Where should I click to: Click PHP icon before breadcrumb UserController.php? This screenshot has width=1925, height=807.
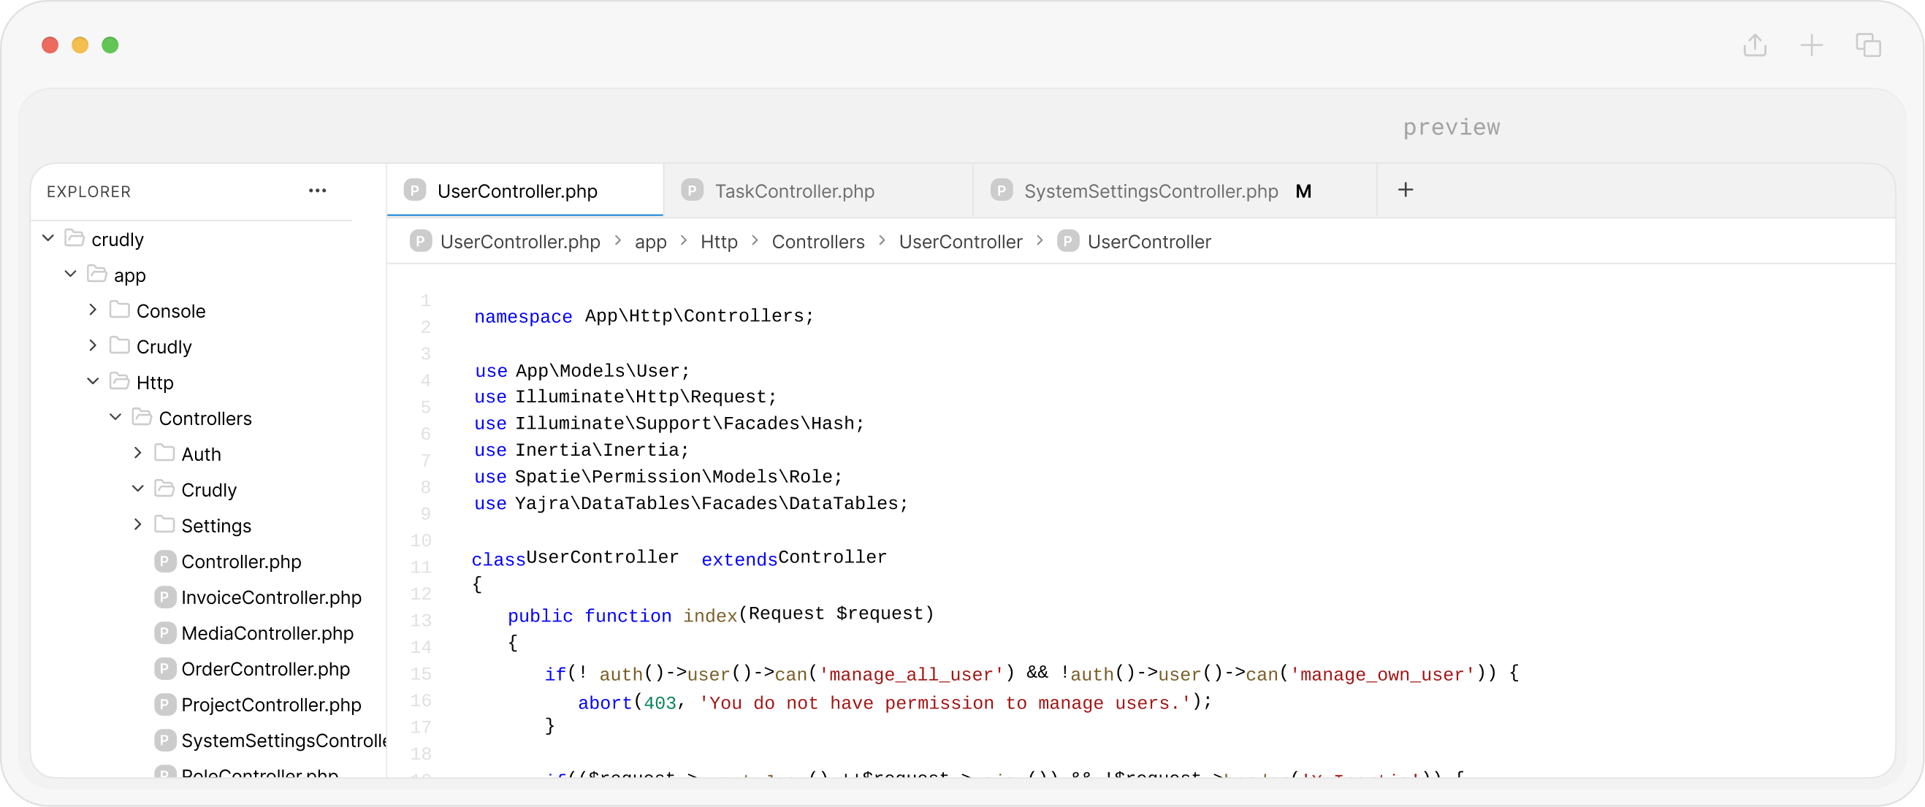click(x=421, y=241)
